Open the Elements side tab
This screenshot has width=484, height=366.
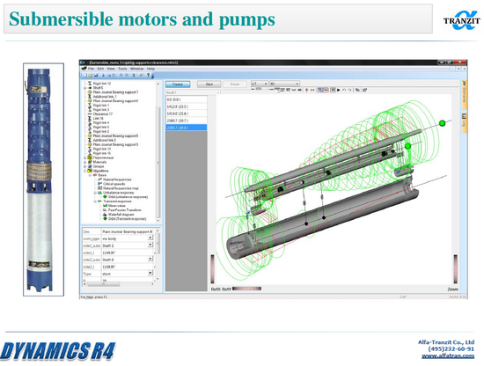[x=464, y=94]
